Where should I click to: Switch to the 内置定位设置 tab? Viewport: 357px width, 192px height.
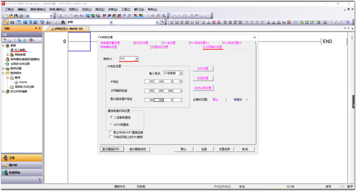[160, 47]
